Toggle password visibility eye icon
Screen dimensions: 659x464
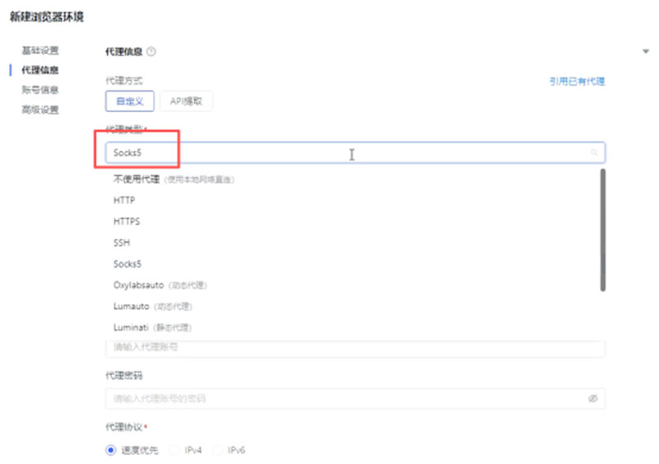[x=592, y=398]
